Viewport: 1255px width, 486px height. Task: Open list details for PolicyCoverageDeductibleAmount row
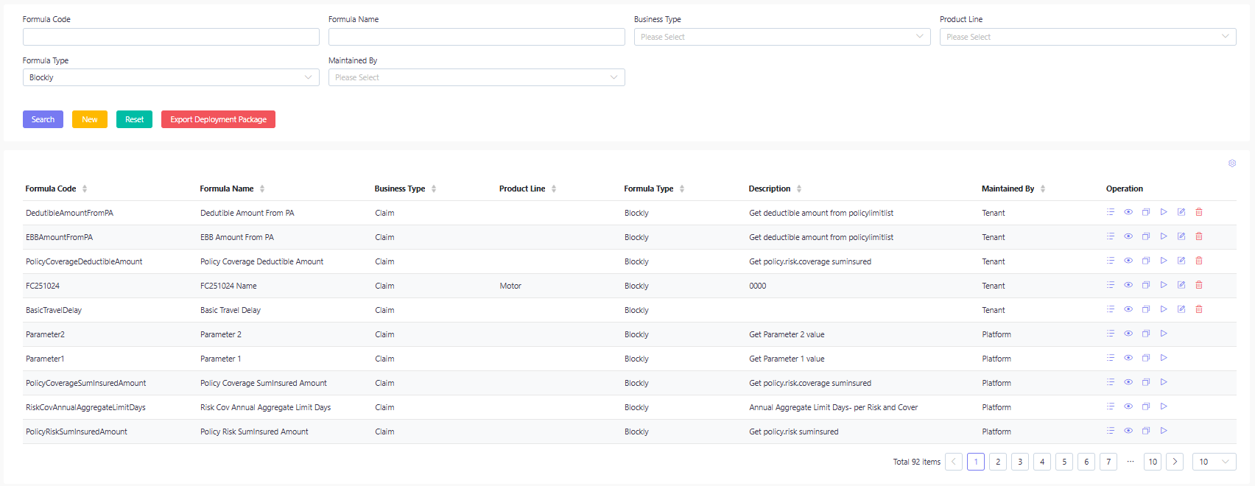[1111, 261]
